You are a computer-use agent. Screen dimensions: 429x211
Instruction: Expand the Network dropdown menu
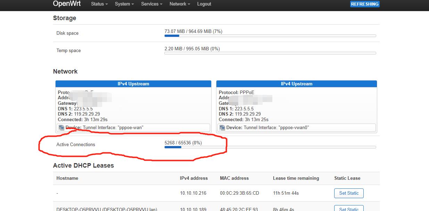(x=179, y=4)
